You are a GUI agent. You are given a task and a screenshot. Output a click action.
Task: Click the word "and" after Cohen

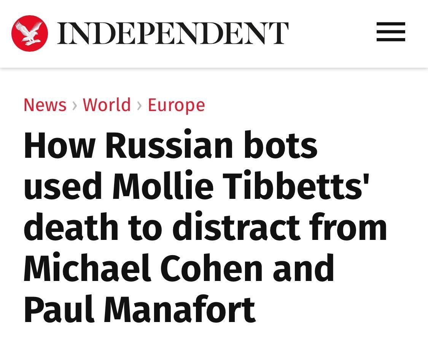[304, 268]
